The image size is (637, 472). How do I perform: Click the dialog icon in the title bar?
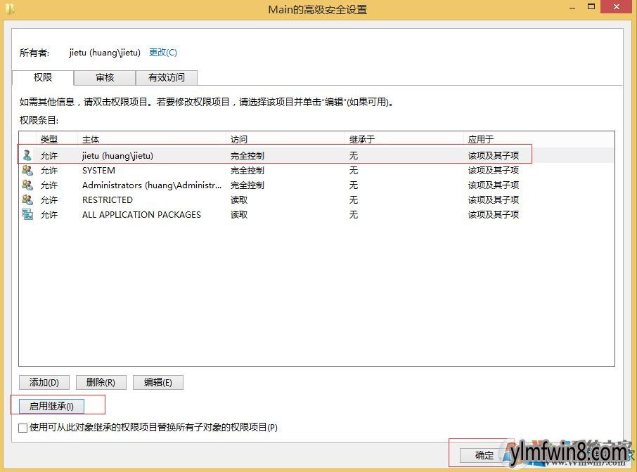[8, 8]
